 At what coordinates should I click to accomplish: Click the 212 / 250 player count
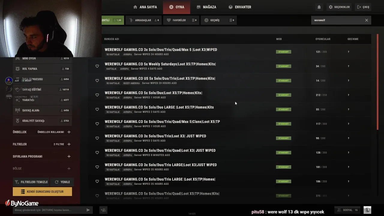(321, 95)
